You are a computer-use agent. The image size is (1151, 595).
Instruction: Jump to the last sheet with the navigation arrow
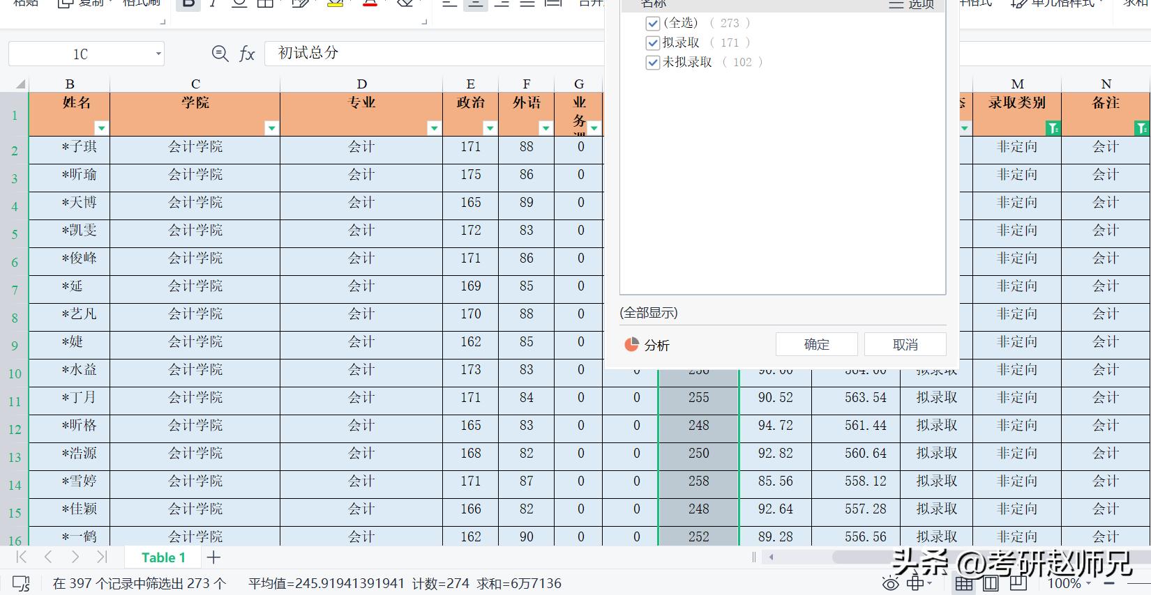pos(102,557)
